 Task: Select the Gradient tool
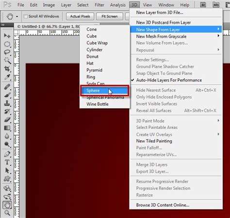(7, 128)
